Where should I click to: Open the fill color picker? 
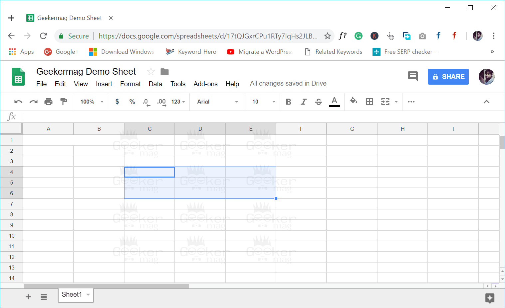click(354, 102)
